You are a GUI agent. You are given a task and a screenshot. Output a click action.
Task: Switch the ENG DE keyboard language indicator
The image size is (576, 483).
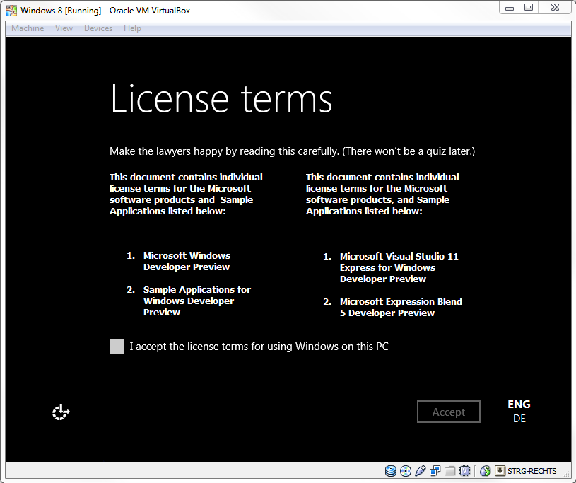519,411
